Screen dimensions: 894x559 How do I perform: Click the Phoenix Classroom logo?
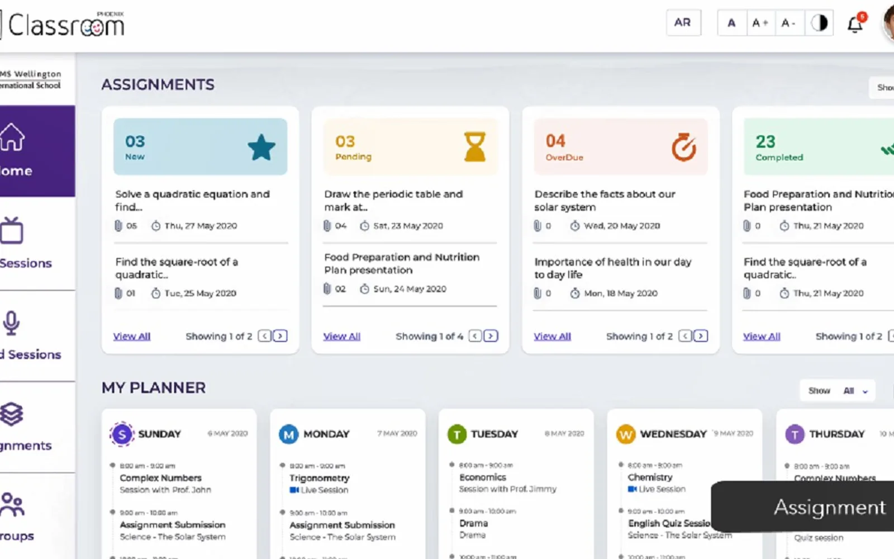point(63,25)
